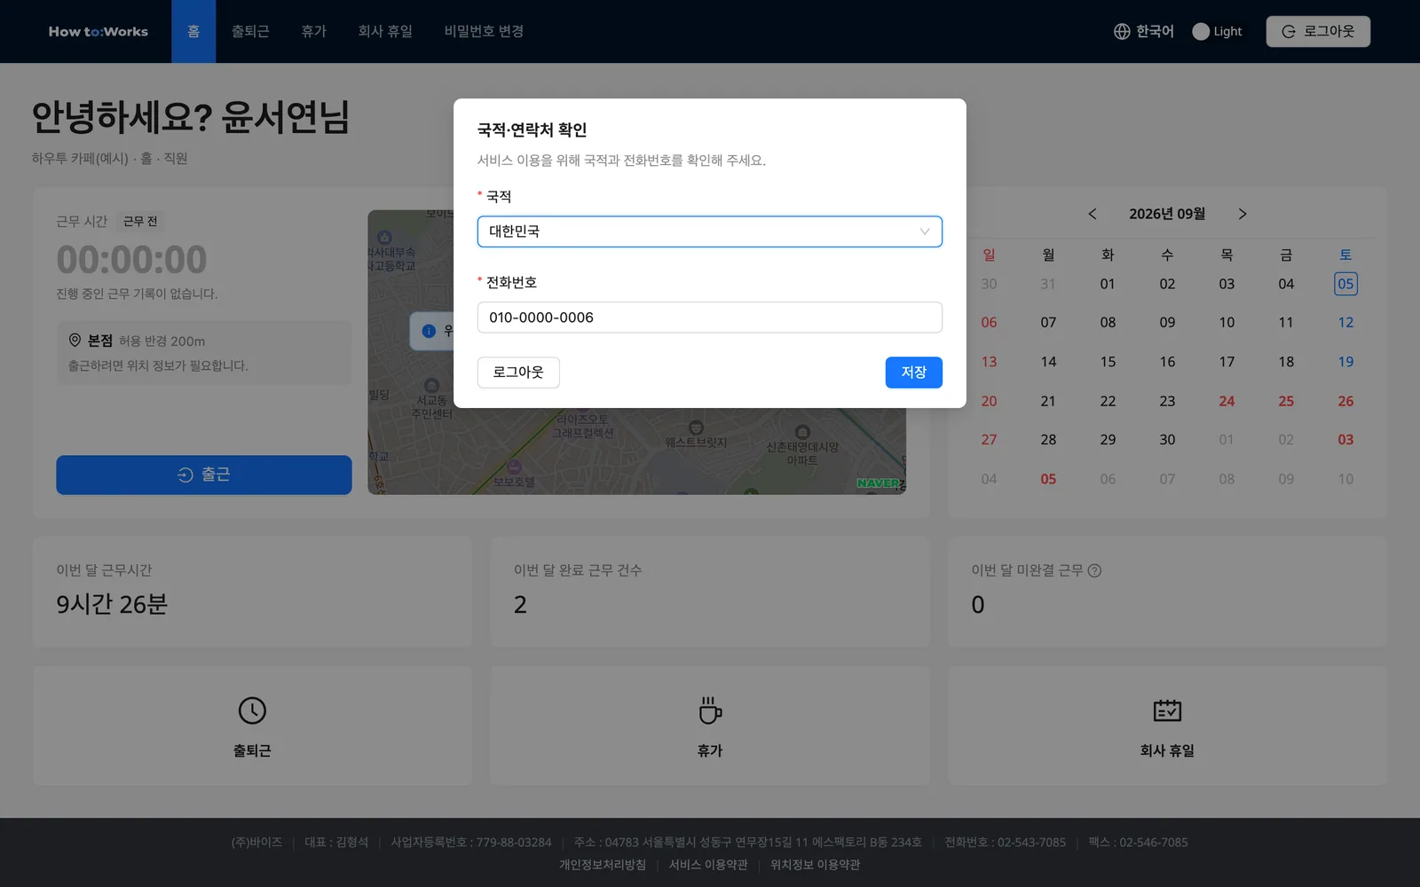Select calendar date 15
The image size is (1420, 887).
1108,362
